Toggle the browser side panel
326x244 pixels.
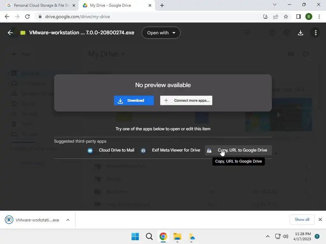pyautogui.click(x=299, y=17)
